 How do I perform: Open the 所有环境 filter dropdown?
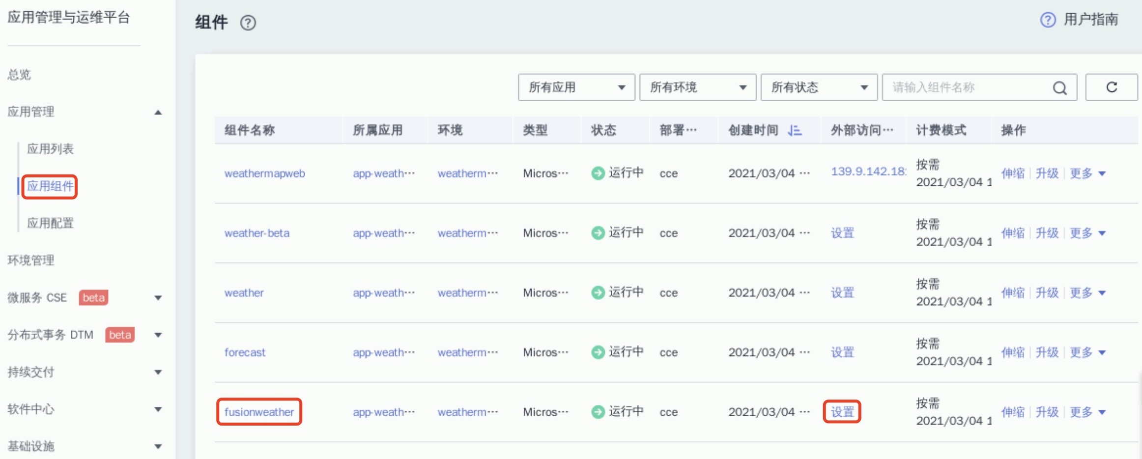pyautogui.click(x=697, y=87)
